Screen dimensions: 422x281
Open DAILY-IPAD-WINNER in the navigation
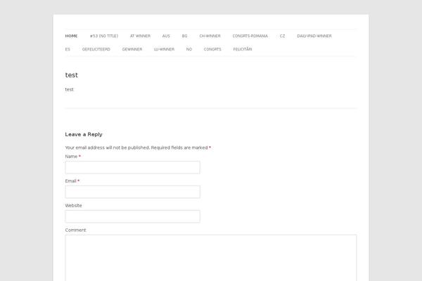click(x=314, y=36)
